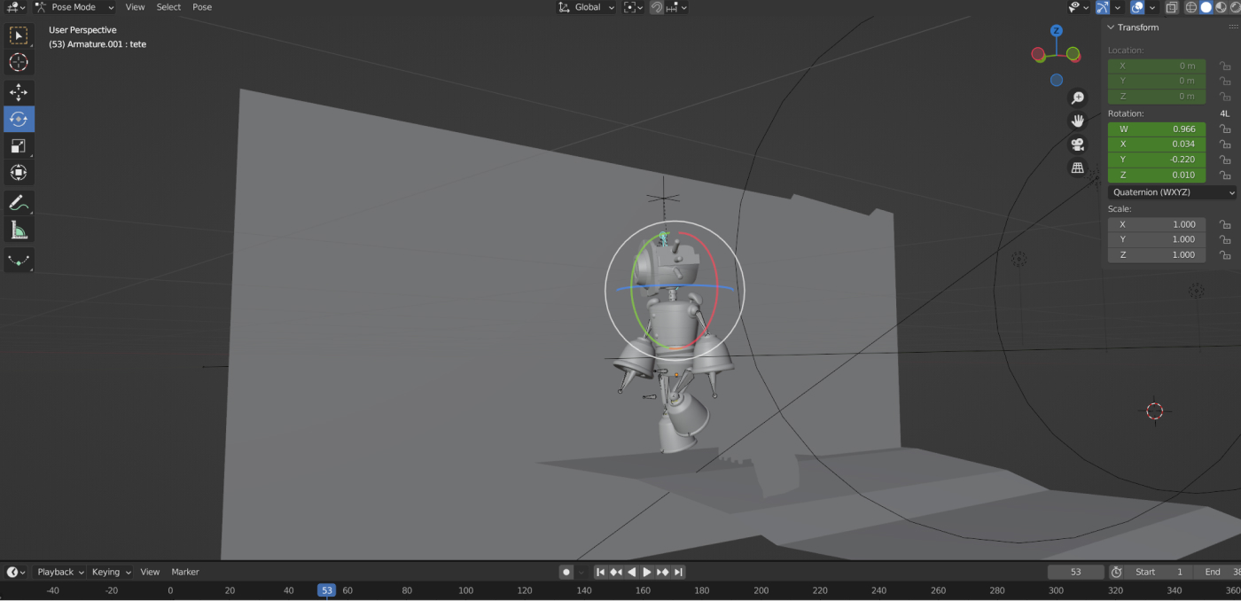Open the Marker menu
Viewport: 1241px width, 601px height.
point(185,572)
